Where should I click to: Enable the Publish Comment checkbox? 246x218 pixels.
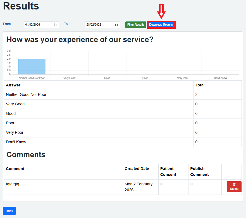(192, 184)
